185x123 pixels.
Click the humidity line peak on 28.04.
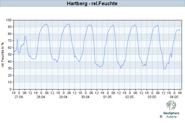pyautogui.click(x=46, y=24)
